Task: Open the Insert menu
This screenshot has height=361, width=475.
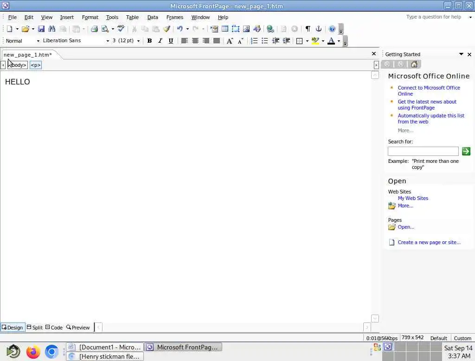Action: (x=67, y=17)
